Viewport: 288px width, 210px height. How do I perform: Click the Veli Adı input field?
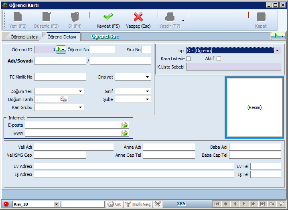(74, 147)
